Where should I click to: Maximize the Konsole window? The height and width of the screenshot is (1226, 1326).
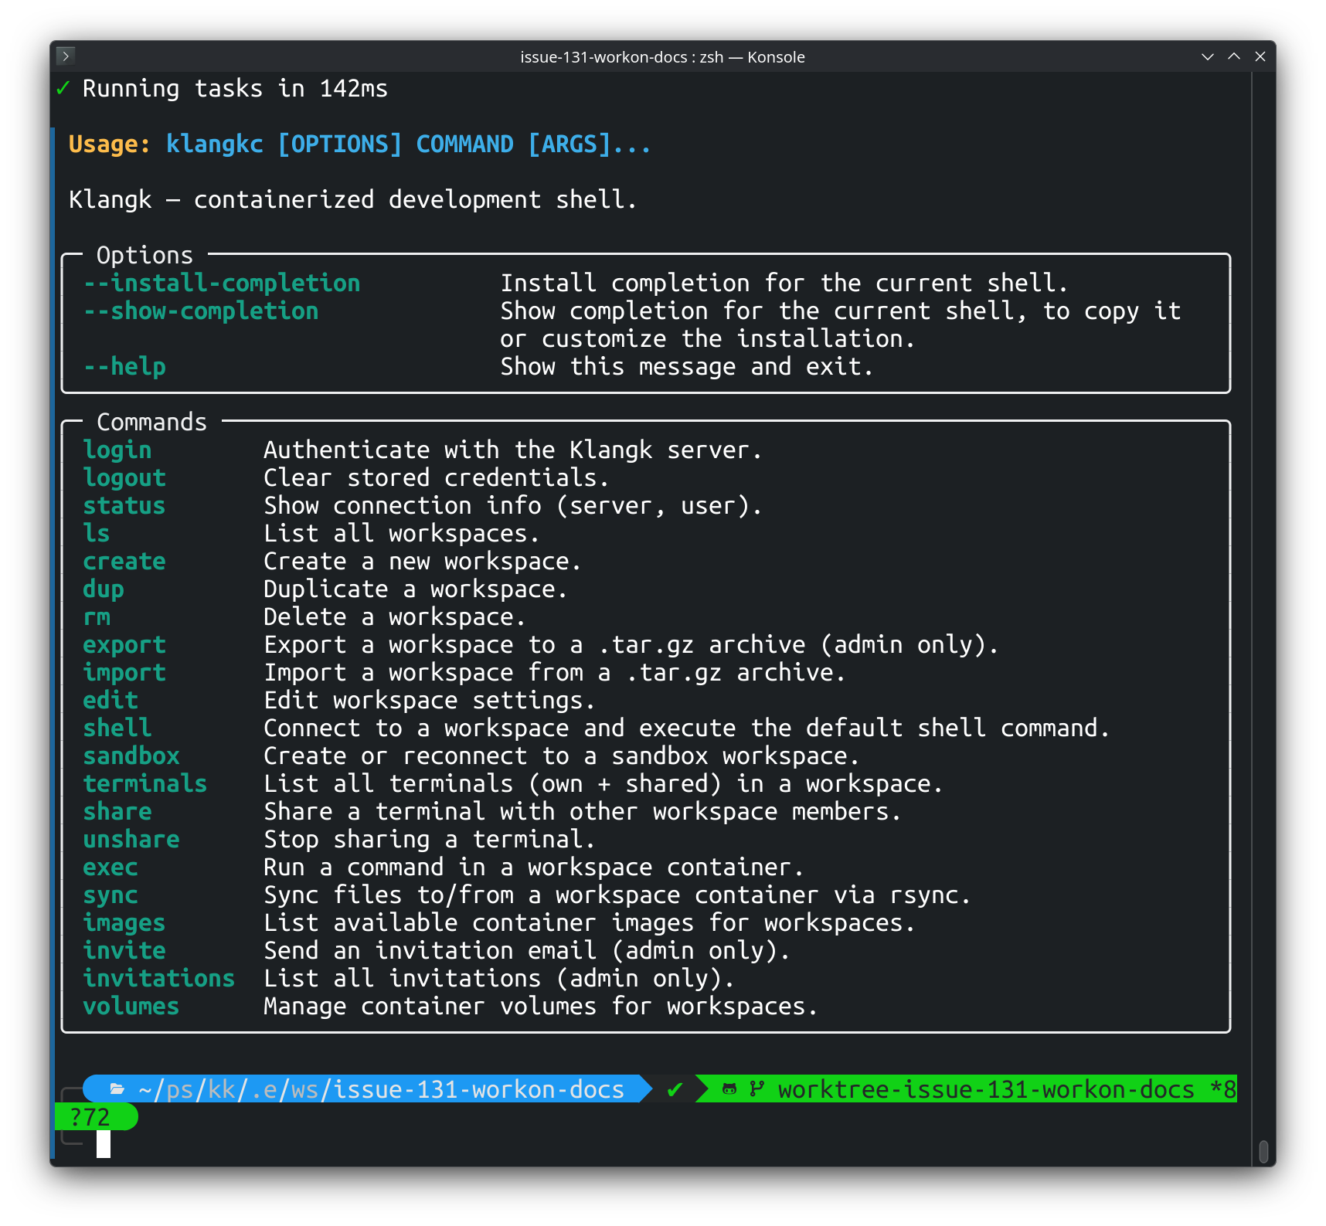[1234, 56]
